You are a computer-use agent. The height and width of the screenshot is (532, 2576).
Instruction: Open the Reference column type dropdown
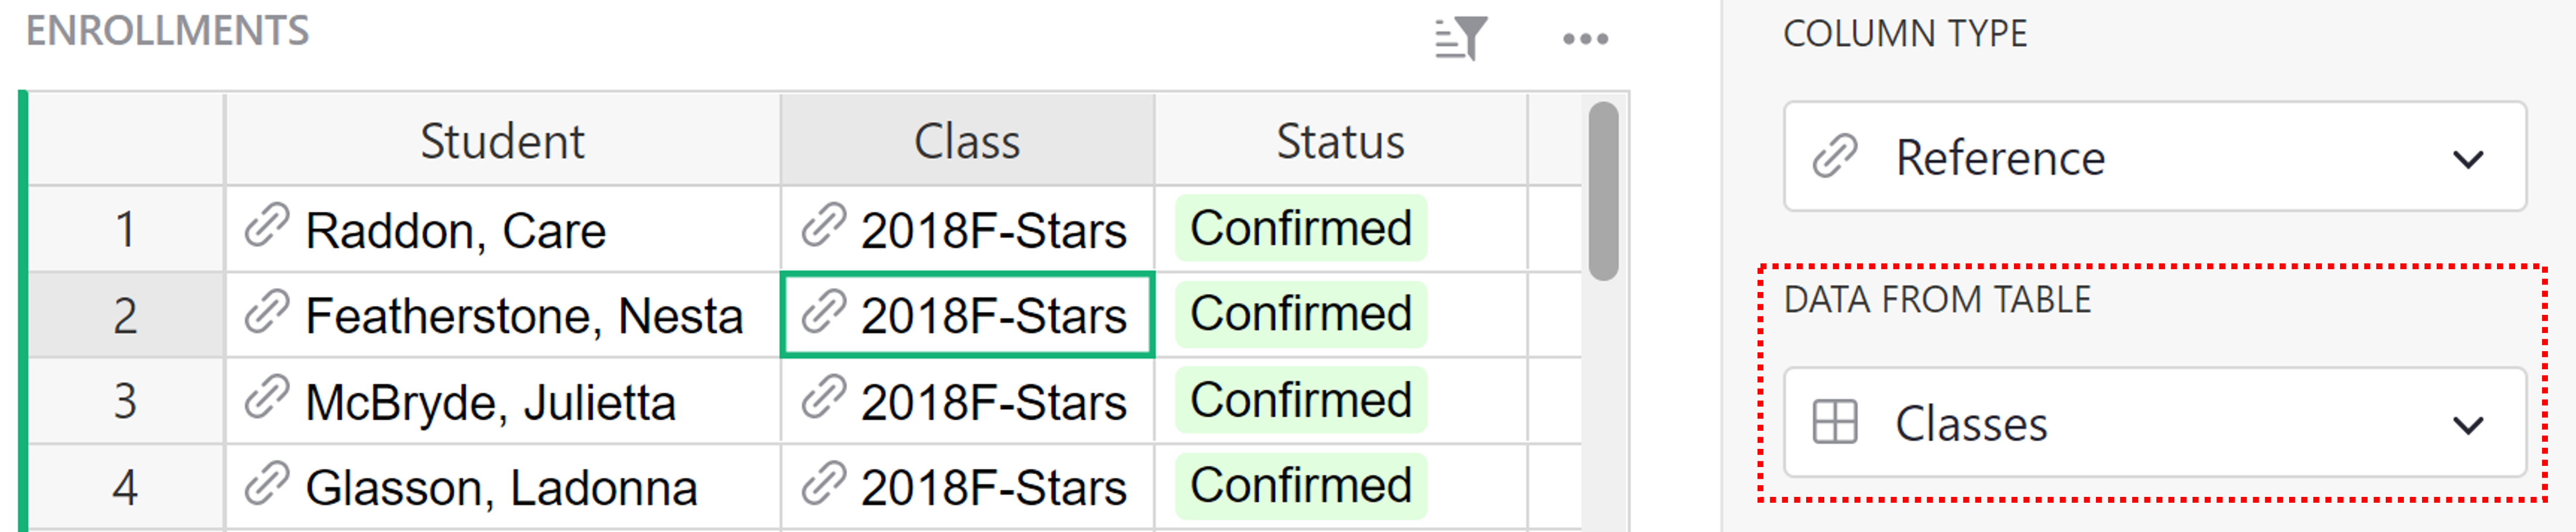click(x=2154, y=157)
